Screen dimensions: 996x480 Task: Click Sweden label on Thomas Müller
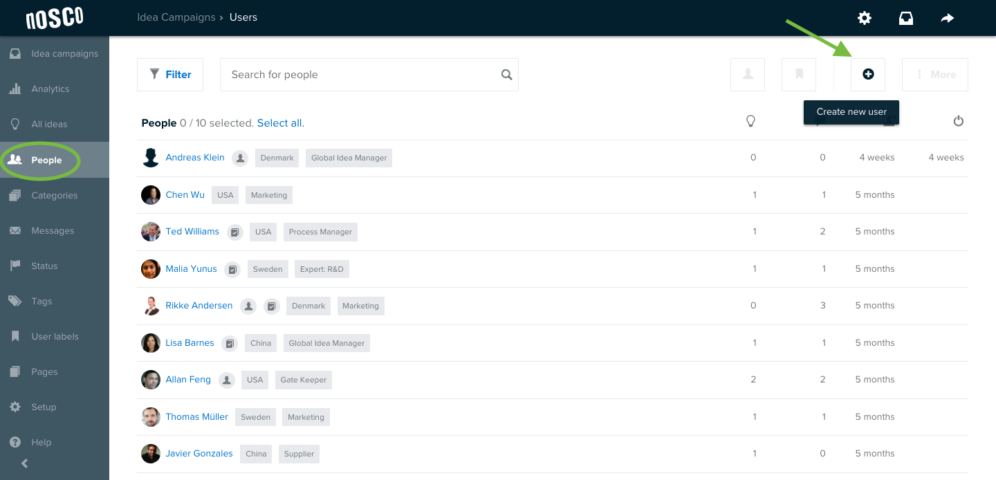point(255,417)
